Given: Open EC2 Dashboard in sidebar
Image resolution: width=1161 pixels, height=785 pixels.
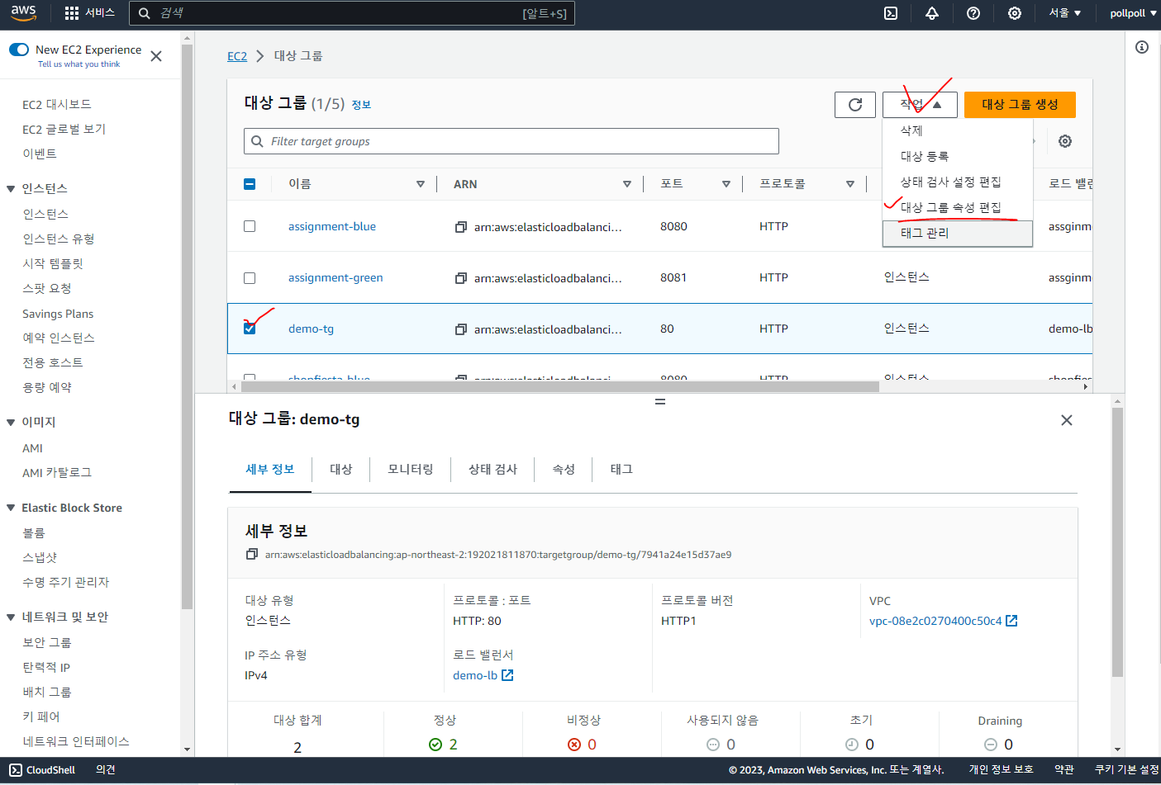Looking at the screenshot, I should tap(57, 104).
